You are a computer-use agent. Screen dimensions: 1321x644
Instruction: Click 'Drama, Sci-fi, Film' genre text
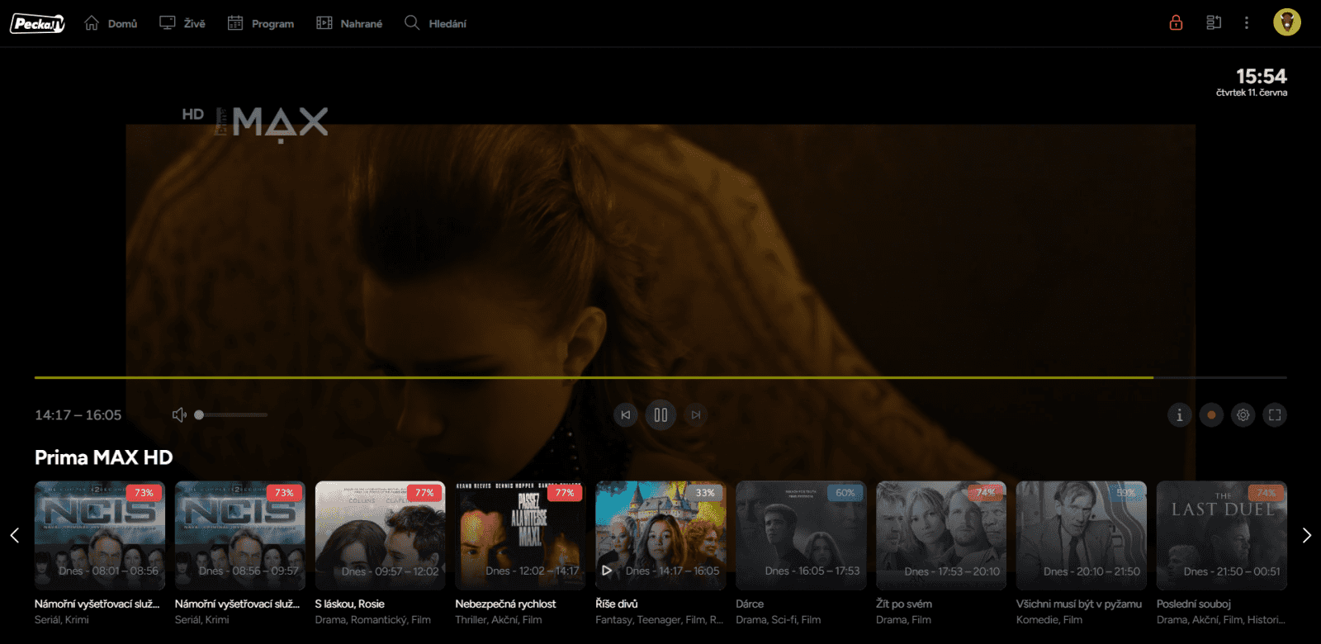click(779, 619)
